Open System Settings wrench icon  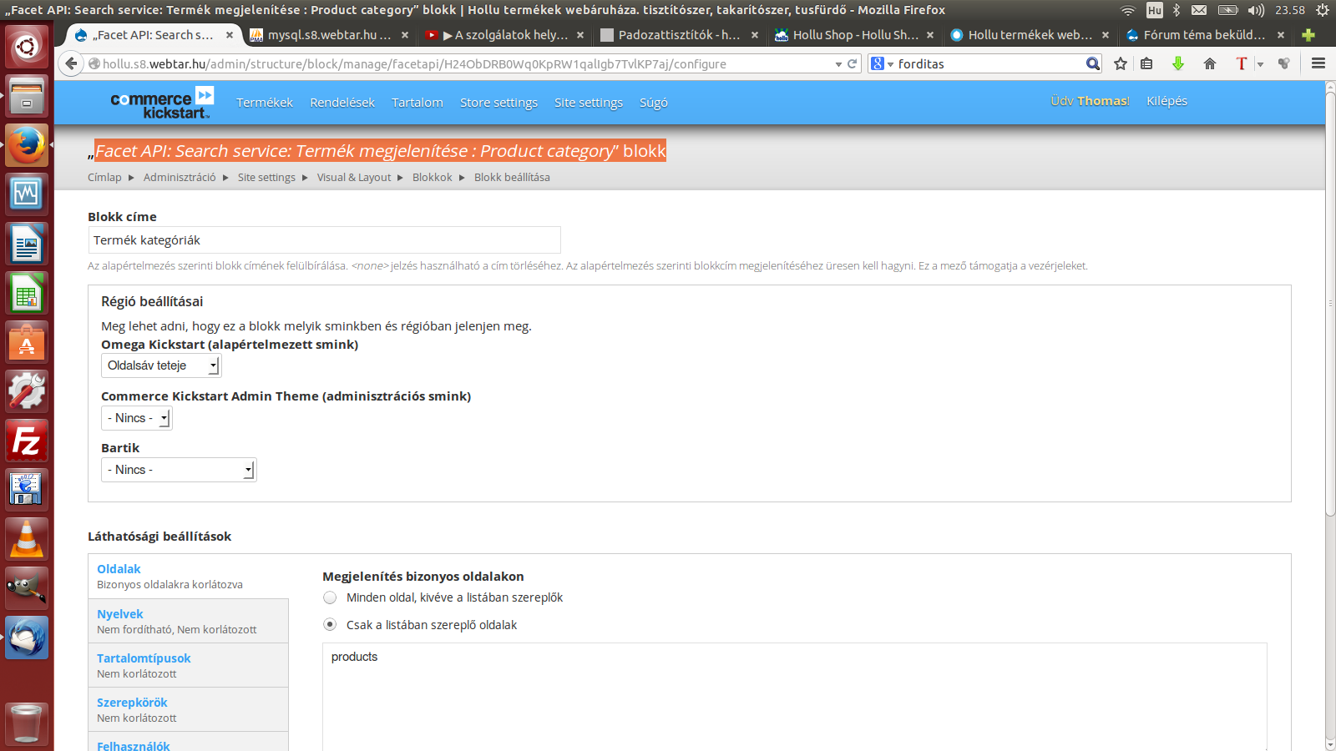click(27, 391)
